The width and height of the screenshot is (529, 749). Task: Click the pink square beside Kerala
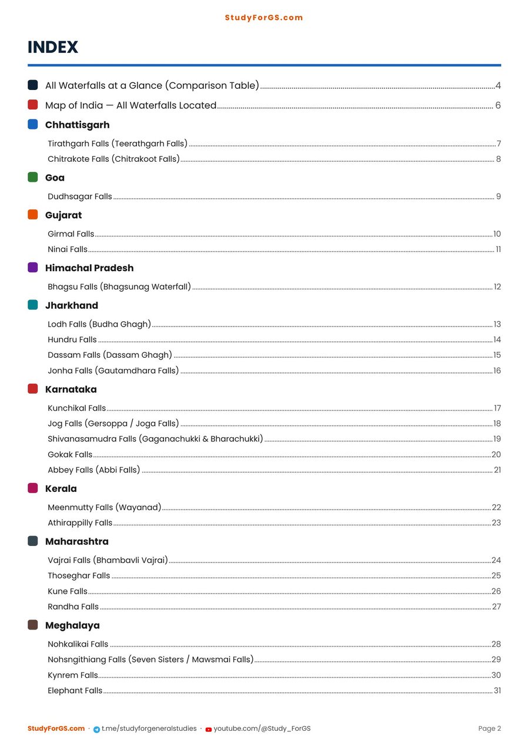[33, 488]
